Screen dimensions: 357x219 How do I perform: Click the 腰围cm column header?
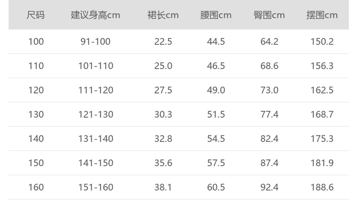216,15
